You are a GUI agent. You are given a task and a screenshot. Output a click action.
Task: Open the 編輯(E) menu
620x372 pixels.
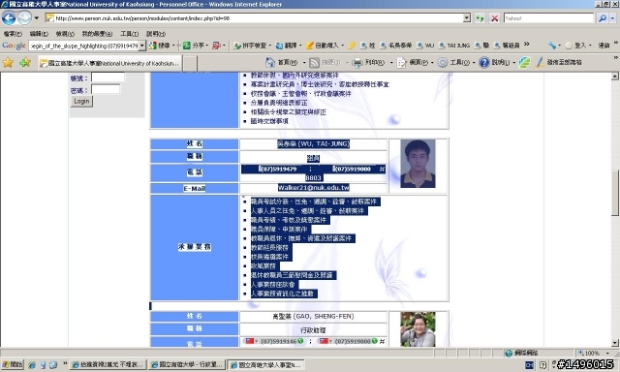coord(39,34)
